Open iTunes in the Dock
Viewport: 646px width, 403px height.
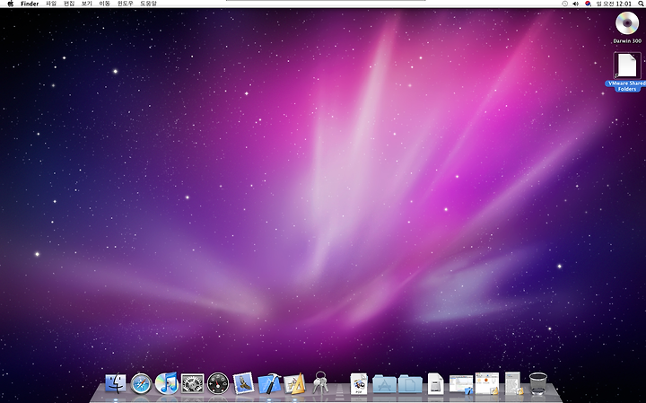[167, 383]
